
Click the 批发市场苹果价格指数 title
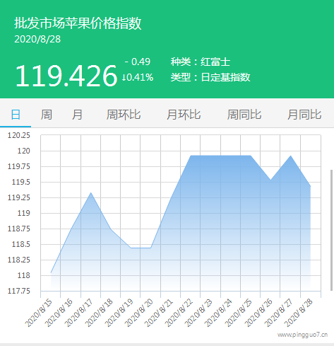coord(78,23)
